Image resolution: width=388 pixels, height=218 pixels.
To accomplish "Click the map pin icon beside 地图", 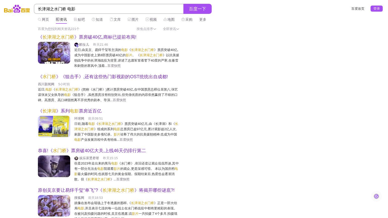I will 165,19.
